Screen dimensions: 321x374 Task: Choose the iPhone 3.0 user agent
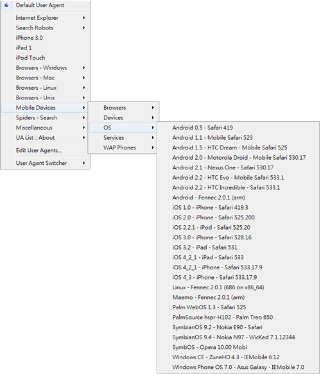coord(46,38)
